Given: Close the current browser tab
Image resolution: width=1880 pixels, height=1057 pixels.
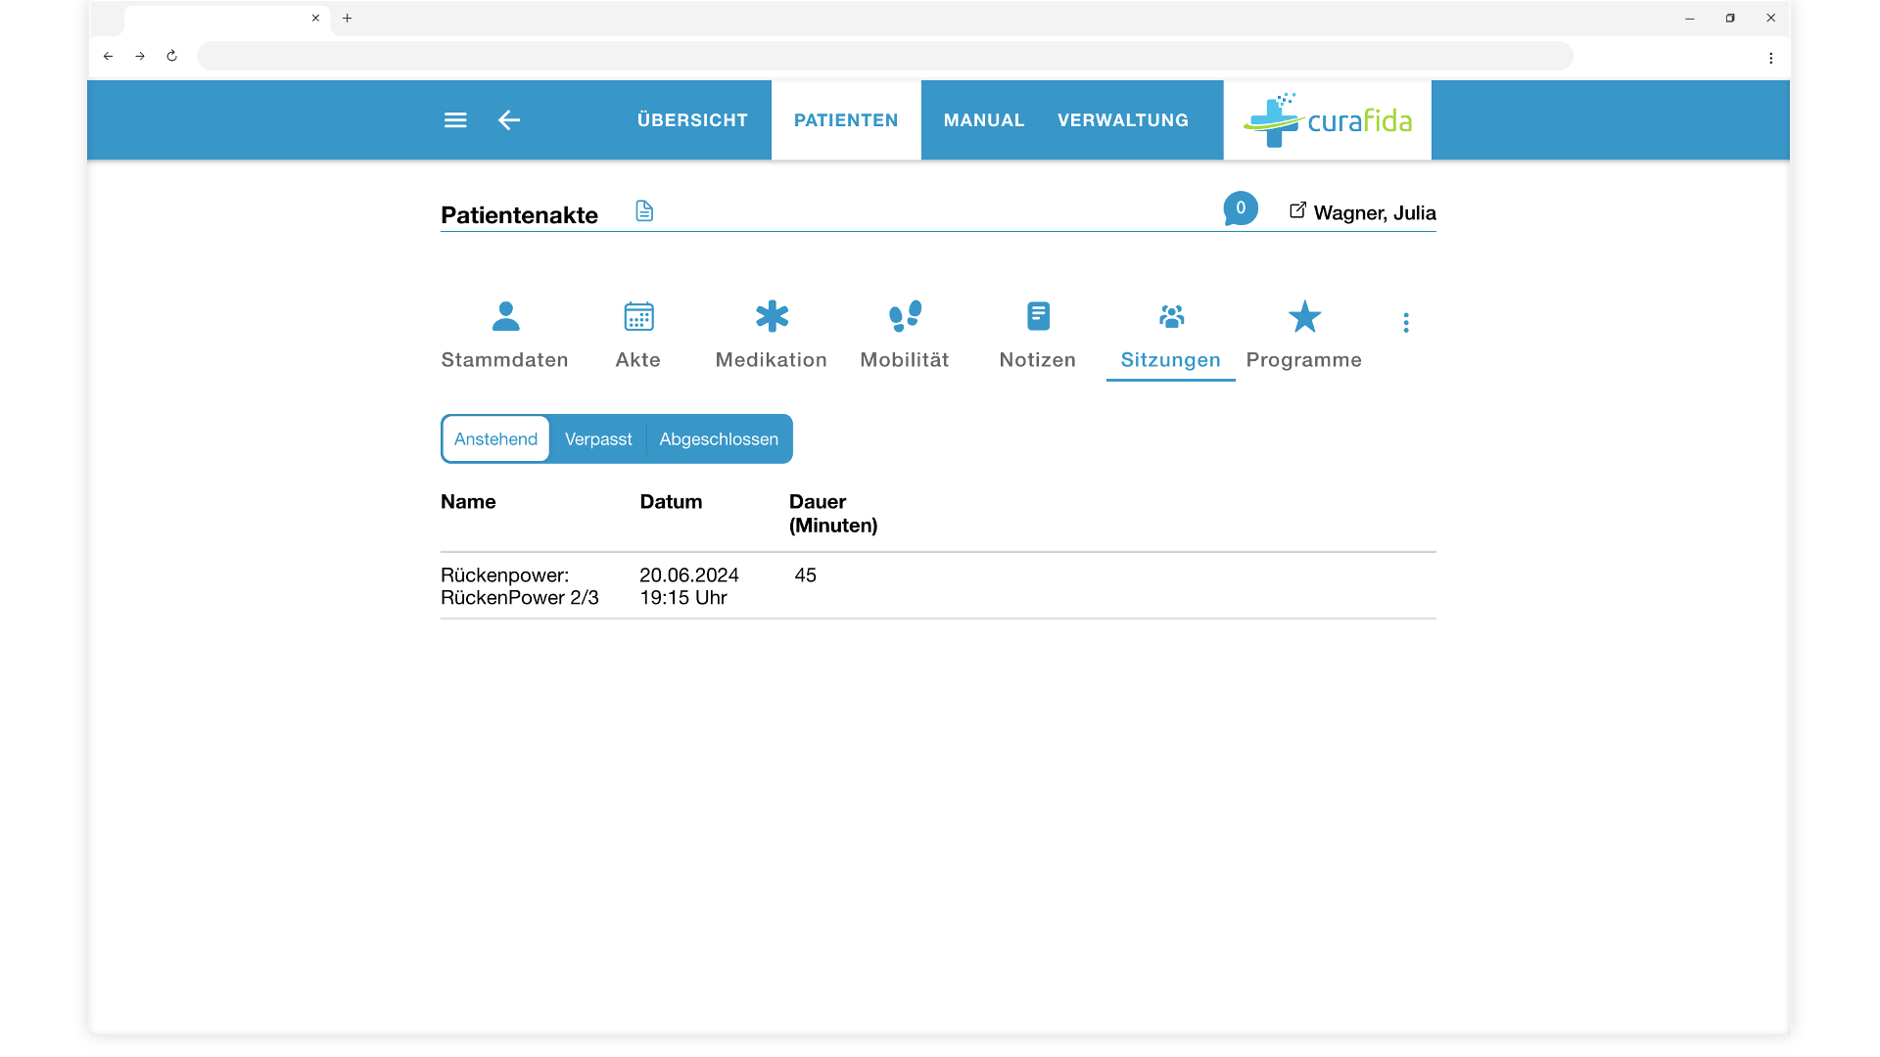Looking at the screenshot, I should coord(315,19).
